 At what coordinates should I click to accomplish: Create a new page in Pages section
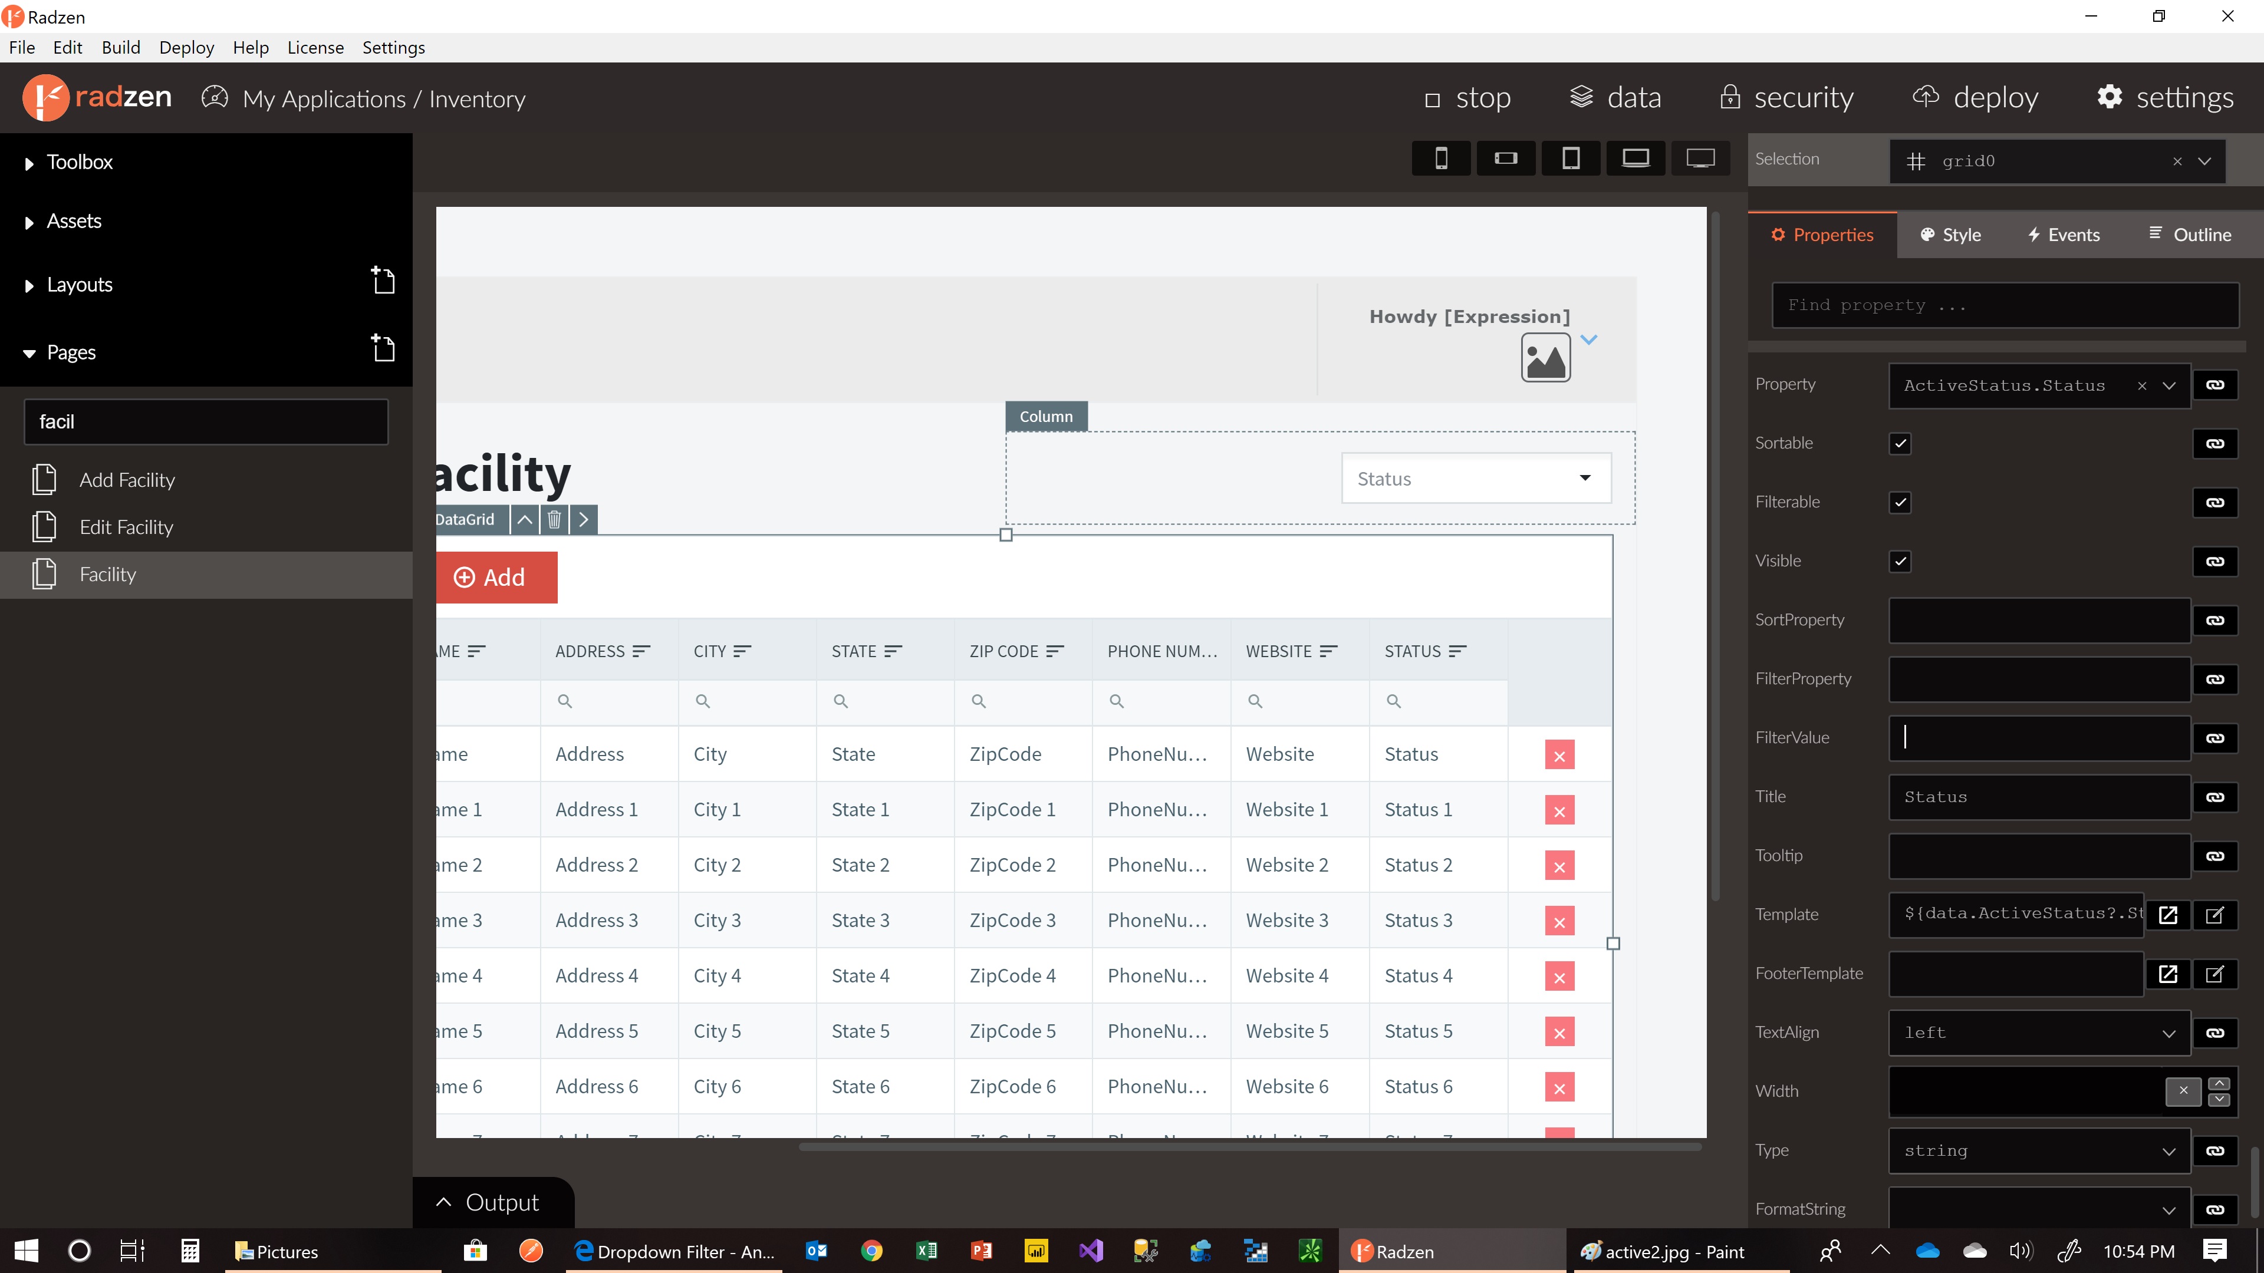[x=382, y=349]
